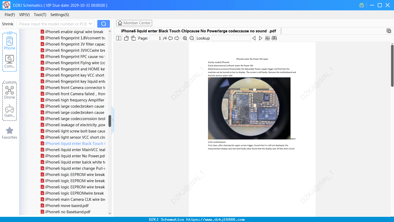The height and width of the screenshot is (222, 394).
Task: Open the Computer repair category icon
Action: coord(10,62)
